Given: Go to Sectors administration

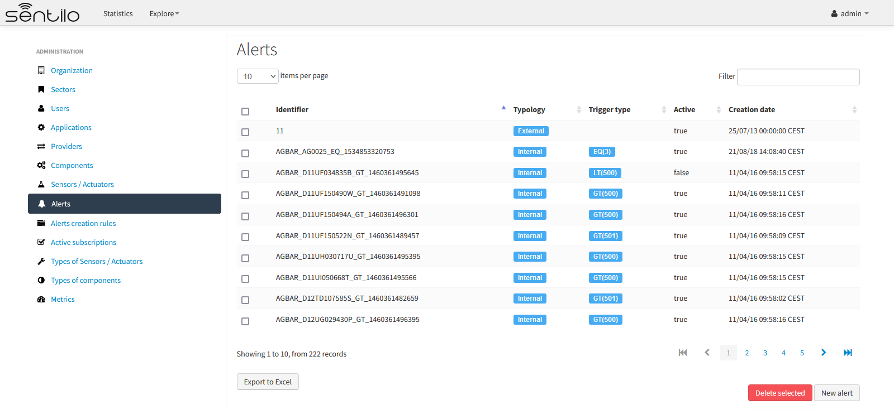Looking at the screenshot, I should tap(63, 89).
